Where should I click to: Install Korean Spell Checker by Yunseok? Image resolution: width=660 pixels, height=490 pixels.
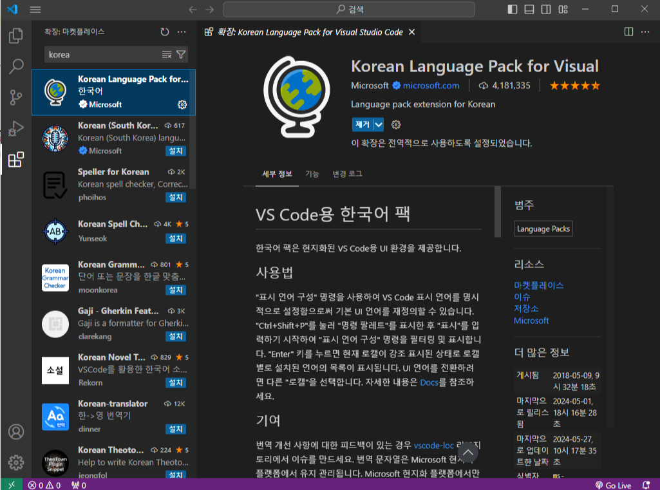pyautogui.click(x=176, y=238)
